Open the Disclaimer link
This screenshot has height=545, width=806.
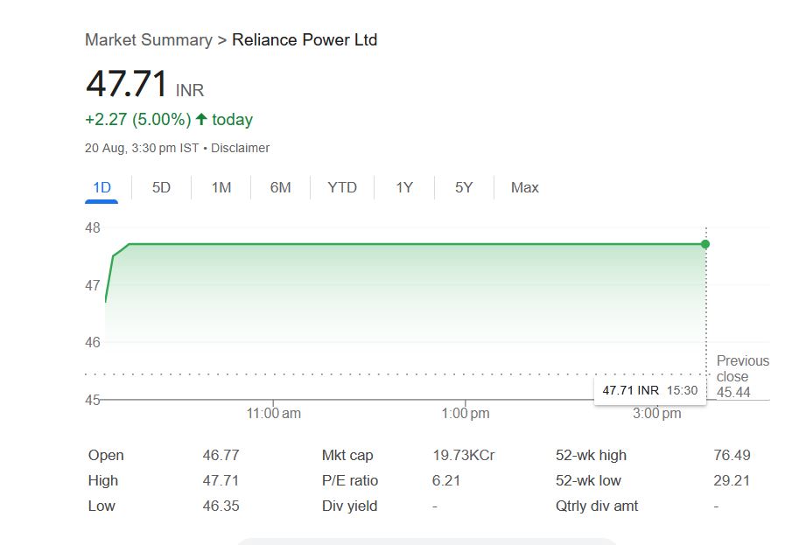tap(240, 148)
